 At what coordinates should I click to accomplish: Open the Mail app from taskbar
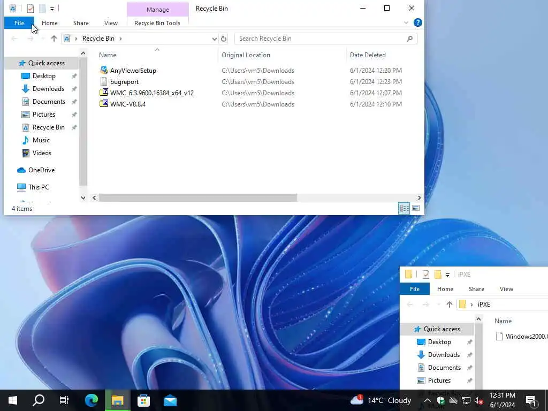click(x=170, y=400)
